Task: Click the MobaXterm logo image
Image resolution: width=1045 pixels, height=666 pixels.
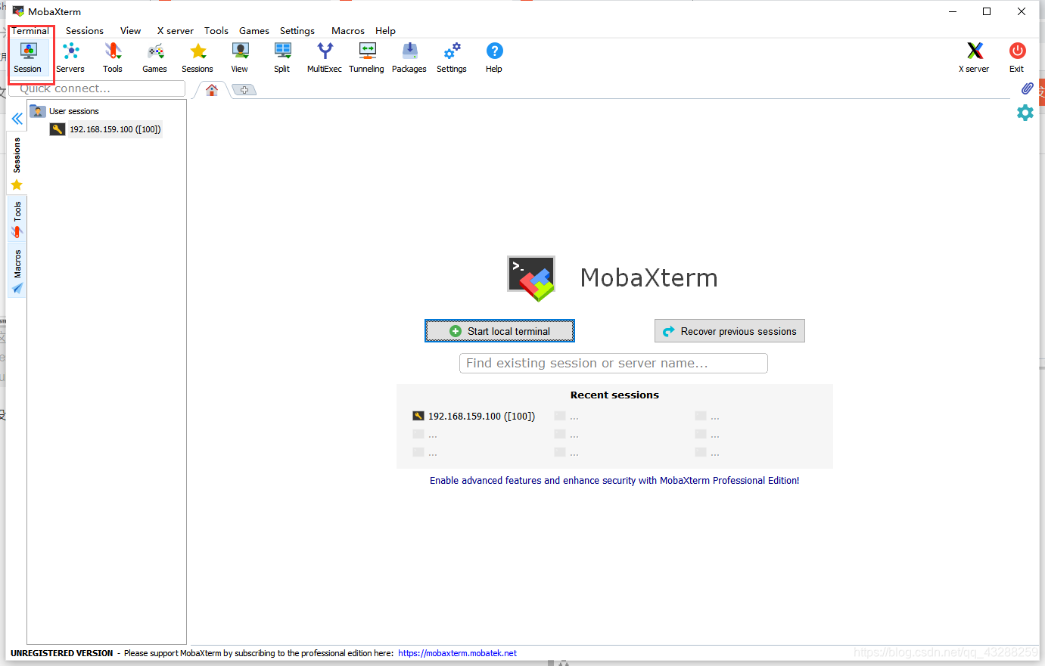Action: (x=531, y=278)
